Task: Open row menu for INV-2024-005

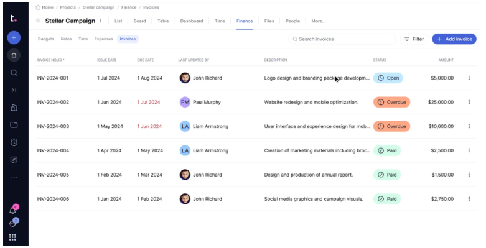Action: [469, 175]
